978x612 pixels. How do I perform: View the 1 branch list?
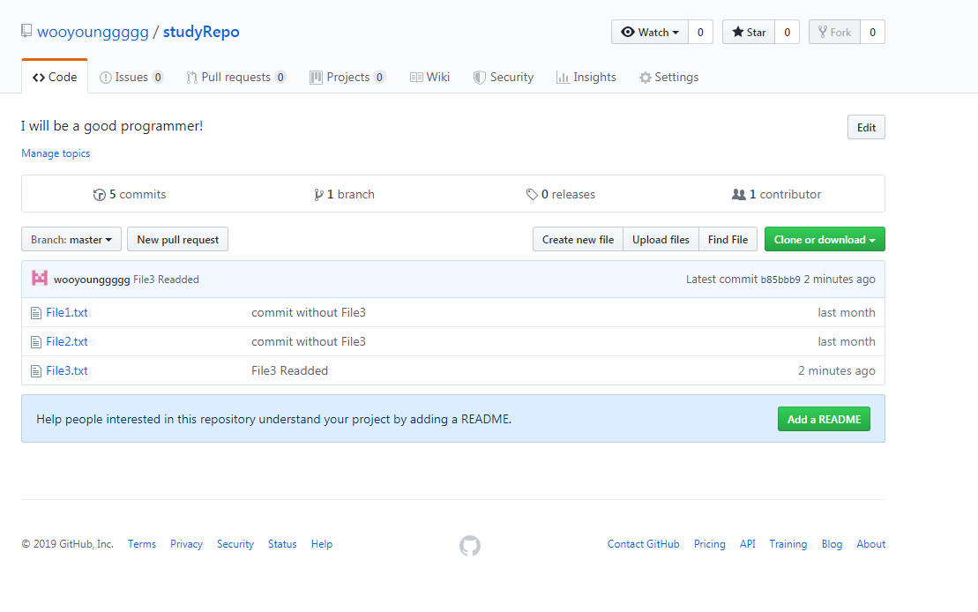(344, 195)
